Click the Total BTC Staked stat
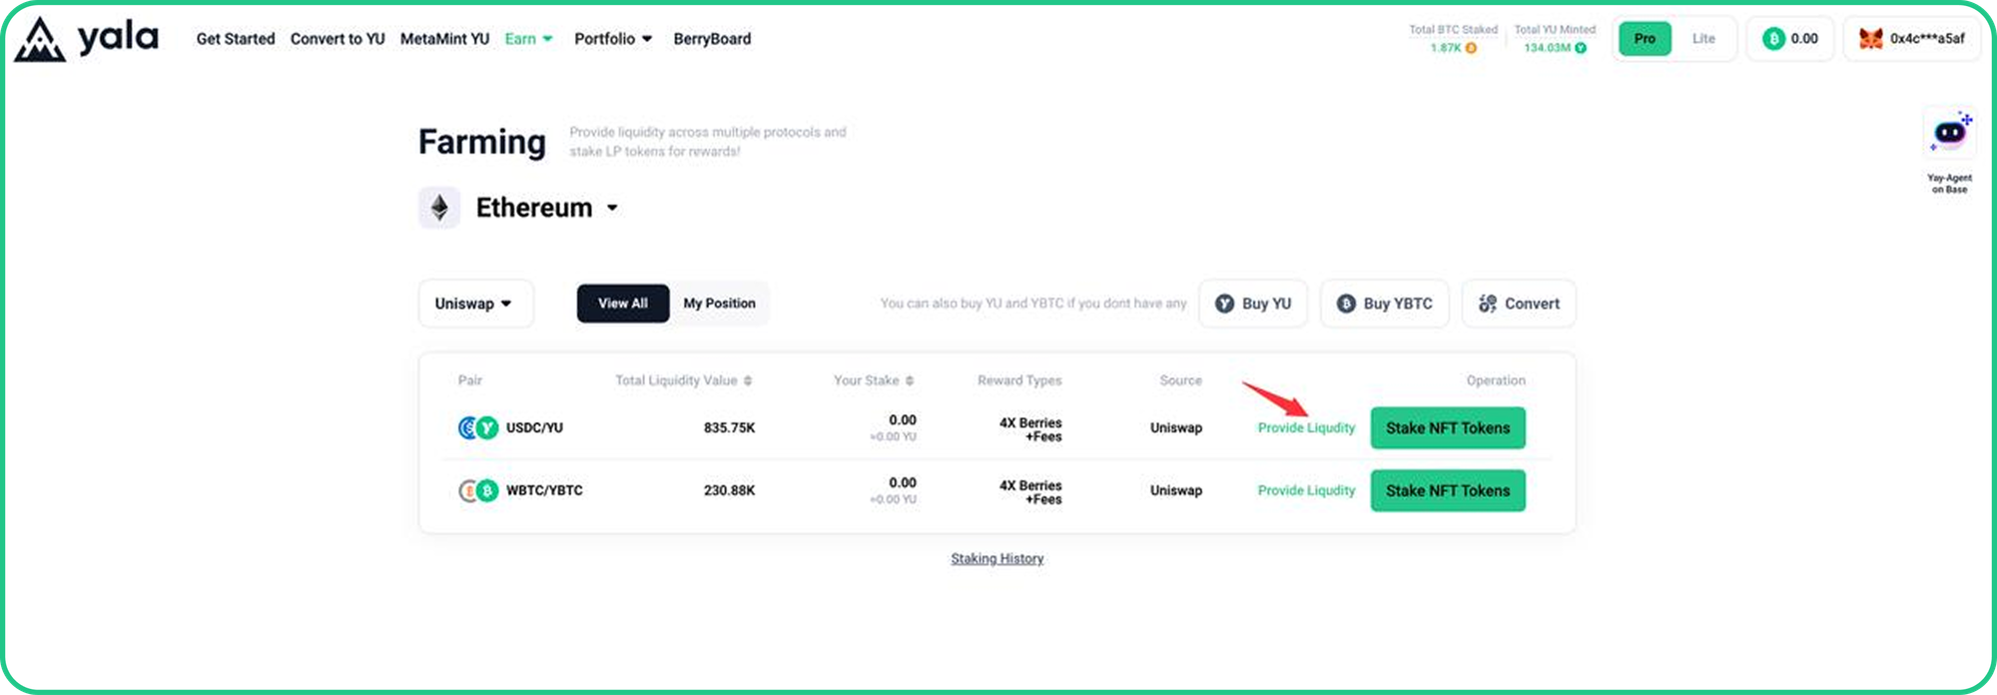This screenshot has width=1997, height=695. click(x=1453, y=39)
